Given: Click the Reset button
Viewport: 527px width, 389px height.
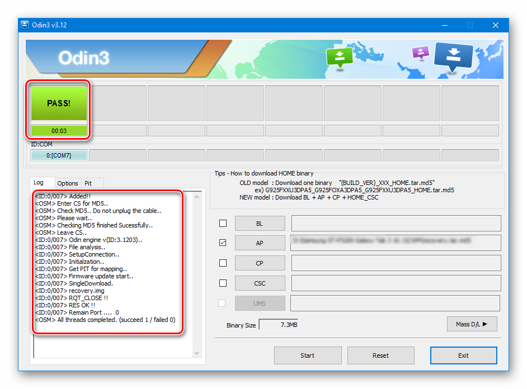Looking at the screenshot, I should pyautogui.click(x=381, y=355).
